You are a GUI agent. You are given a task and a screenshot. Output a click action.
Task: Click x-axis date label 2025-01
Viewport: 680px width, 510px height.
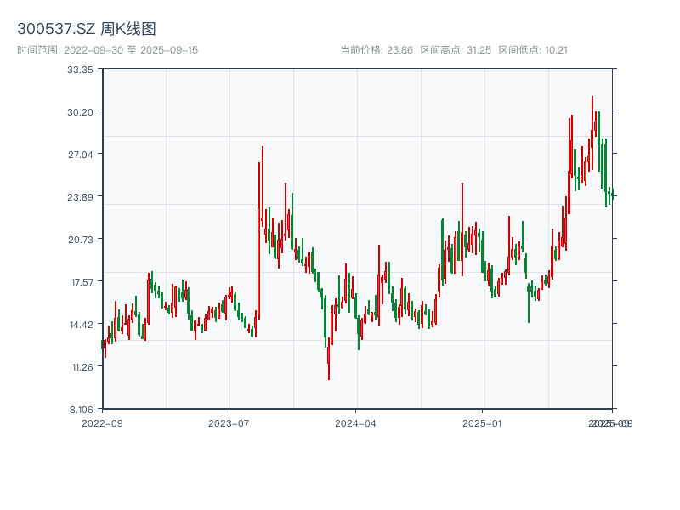point(482,423)
